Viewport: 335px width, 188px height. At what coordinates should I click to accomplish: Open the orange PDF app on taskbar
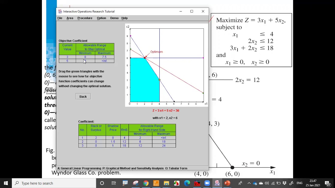pos(156,183)
